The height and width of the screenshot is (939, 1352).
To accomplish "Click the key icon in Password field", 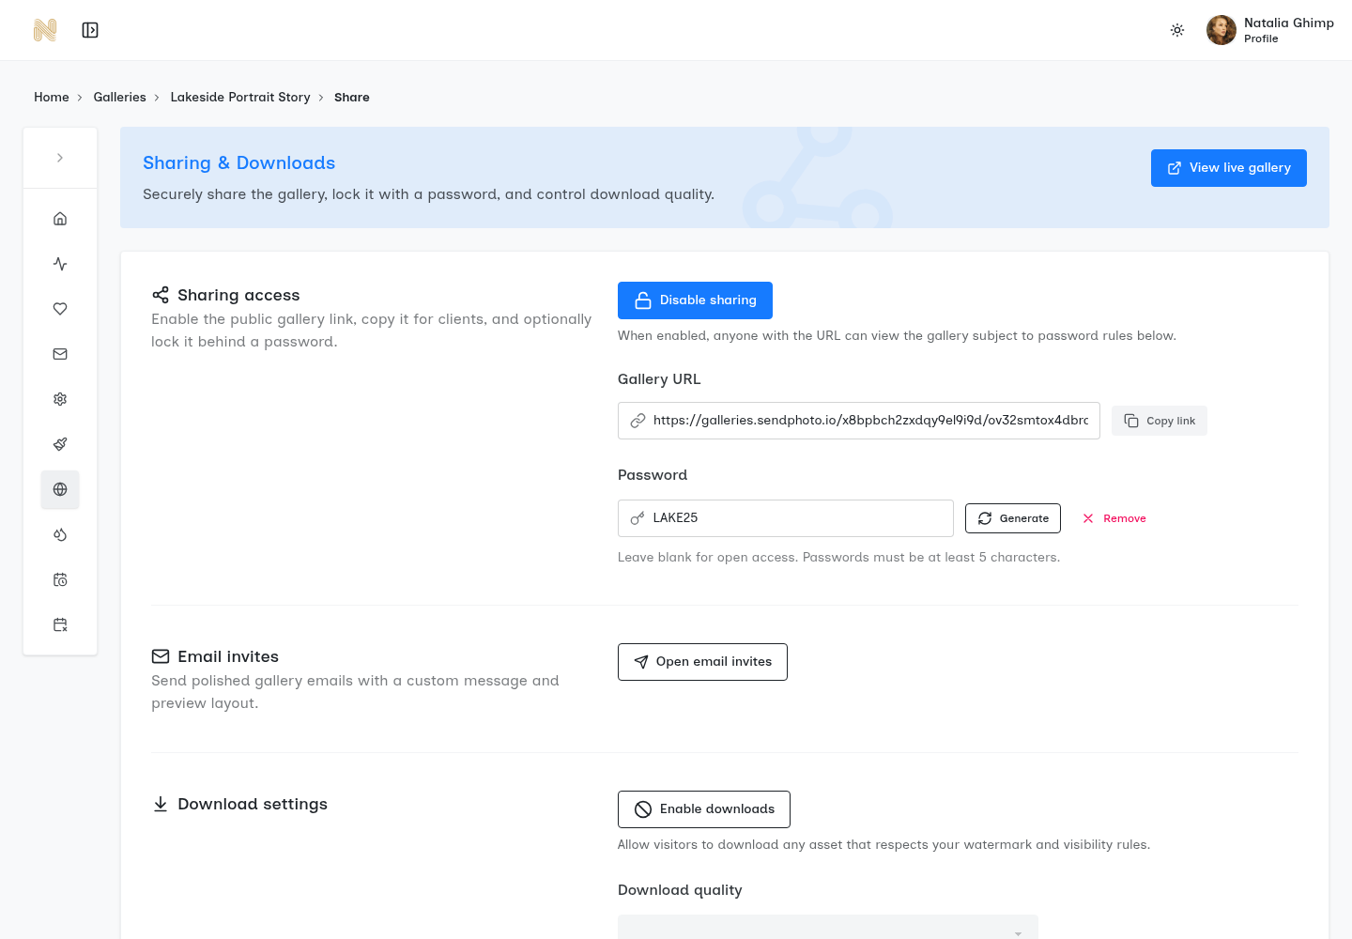I will coord(638,518).
